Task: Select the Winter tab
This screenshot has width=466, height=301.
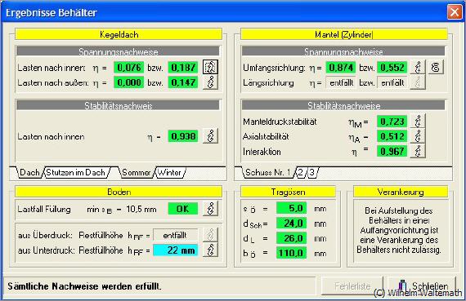Action: point(170,172)
